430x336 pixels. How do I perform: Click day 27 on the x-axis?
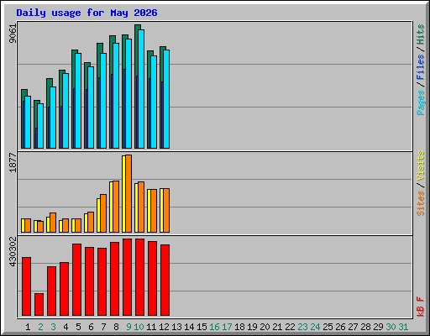(x=353, y=327)
